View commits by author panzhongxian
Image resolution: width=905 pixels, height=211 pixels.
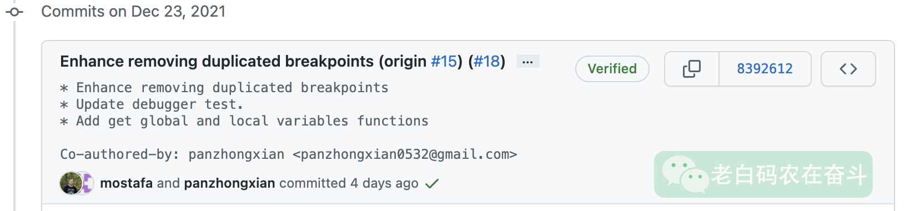click(x=229, y=183)
